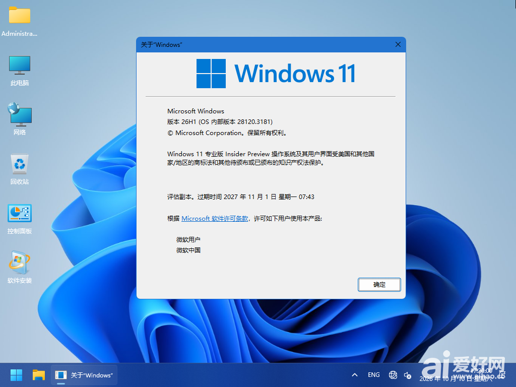Click the licensed user 微软用户
This screenshot has height=387, width=516.
coord(188,239)
